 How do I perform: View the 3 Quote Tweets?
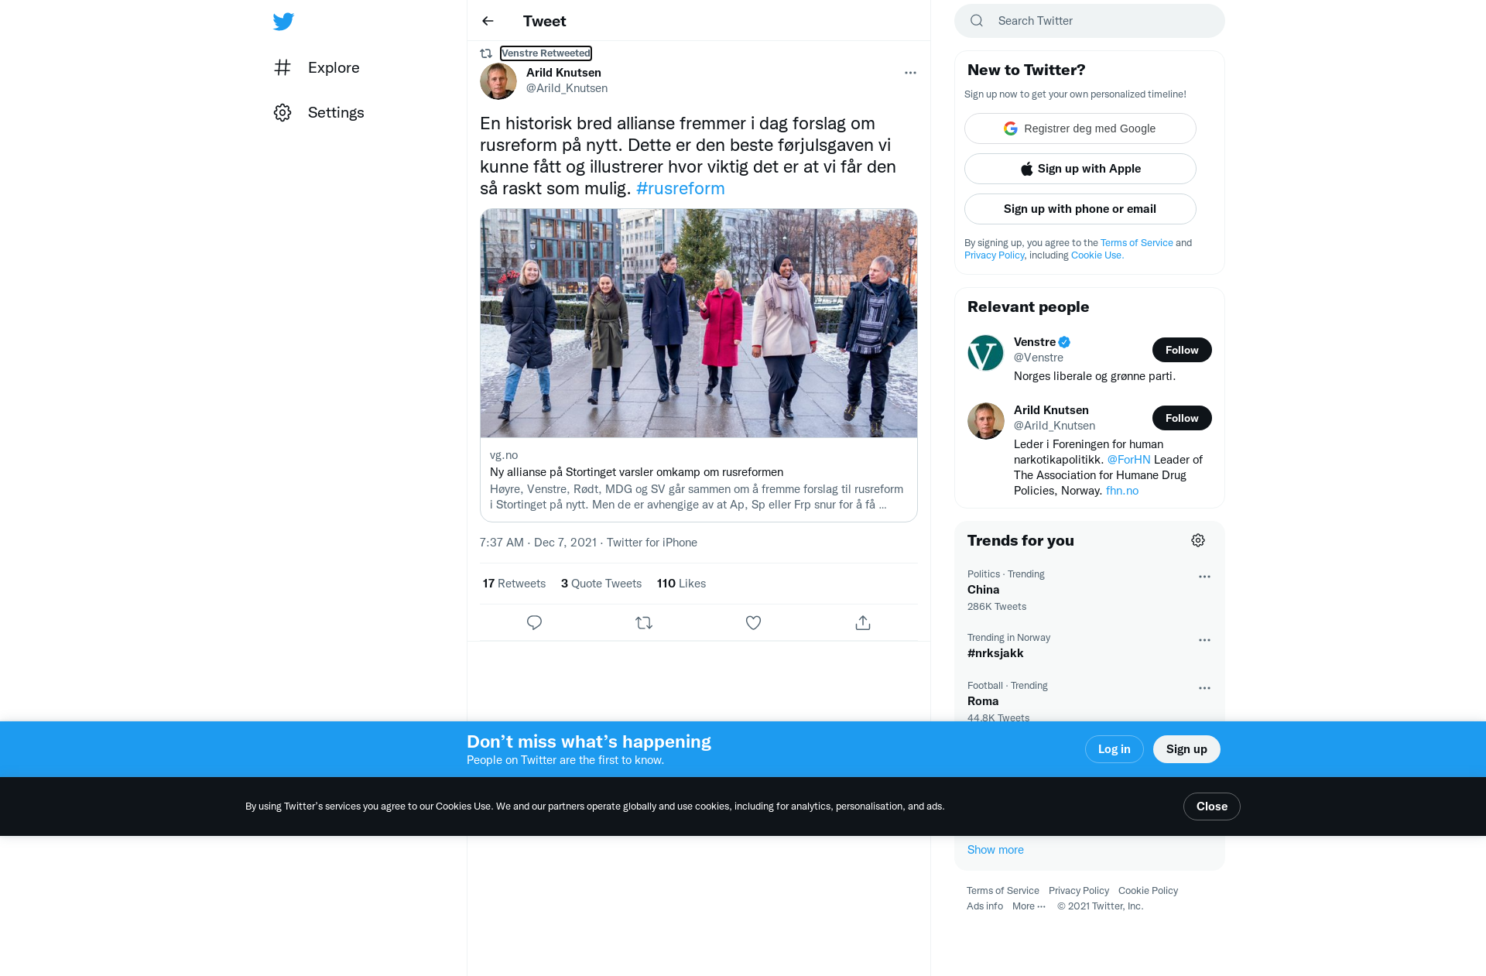point(601,584)
